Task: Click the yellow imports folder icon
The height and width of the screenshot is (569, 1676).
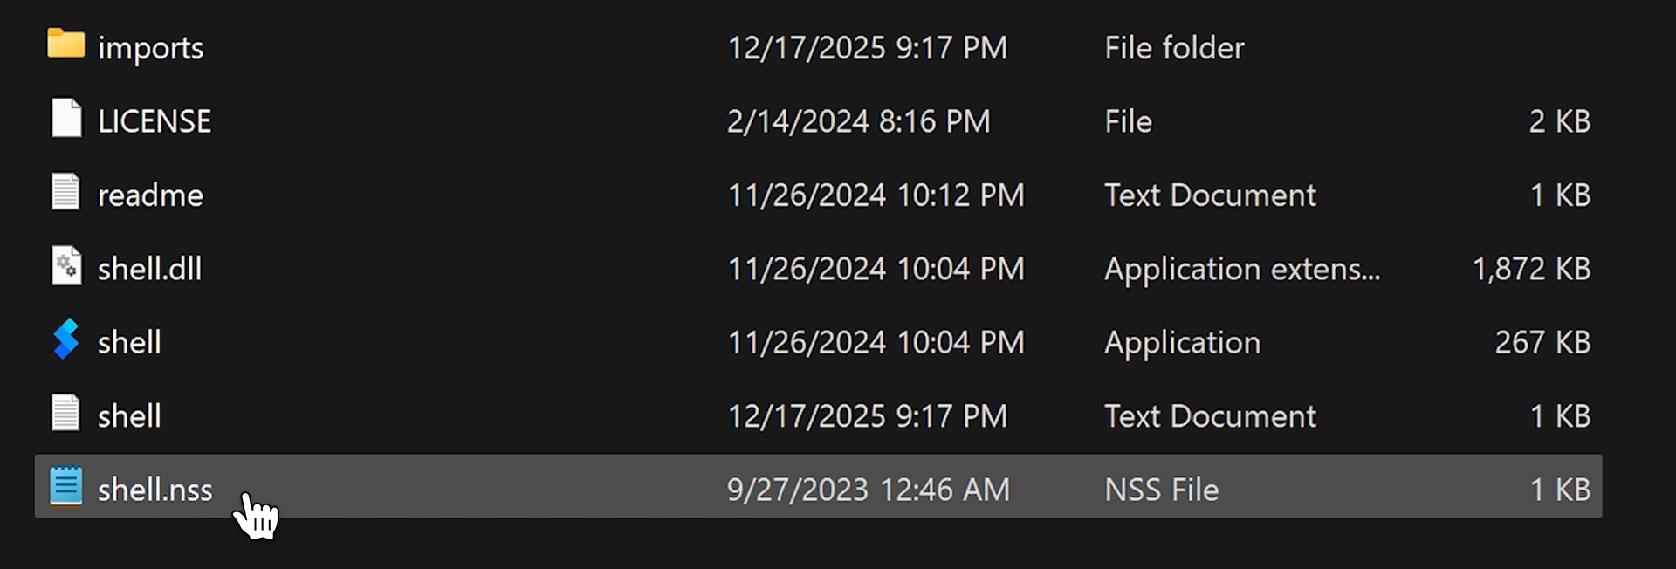Action: click(65, 44)
